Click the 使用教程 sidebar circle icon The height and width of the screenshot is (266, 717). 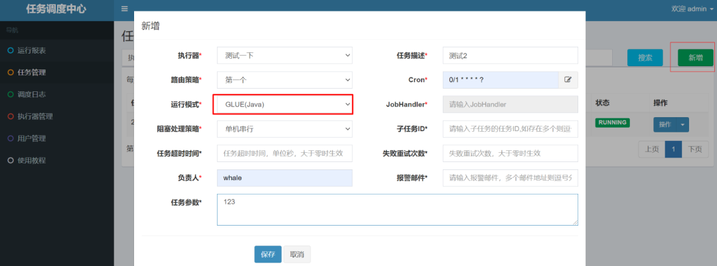tap(10, 160)
